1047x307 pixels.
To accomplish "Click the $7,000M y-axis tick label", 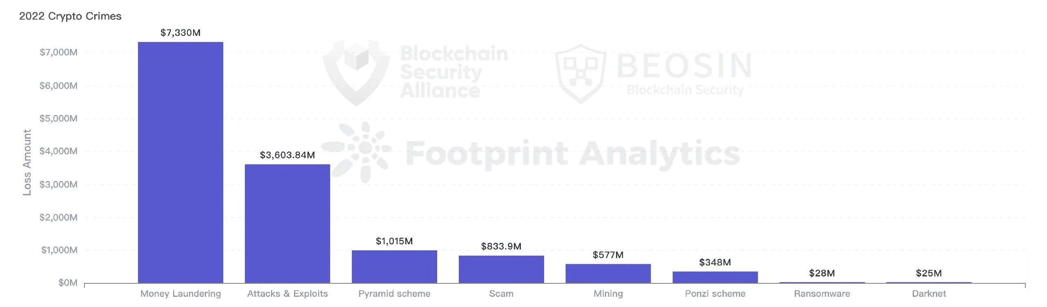I will [x=58, y=53].
